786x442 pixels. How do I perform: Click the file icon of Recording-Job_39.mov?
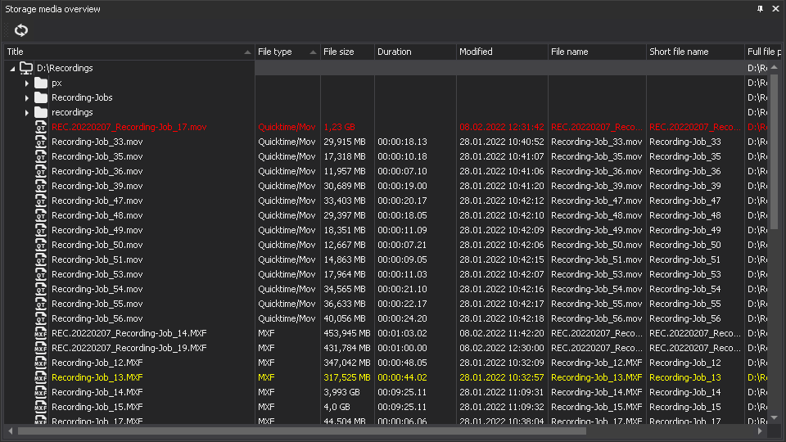point(41,186)
